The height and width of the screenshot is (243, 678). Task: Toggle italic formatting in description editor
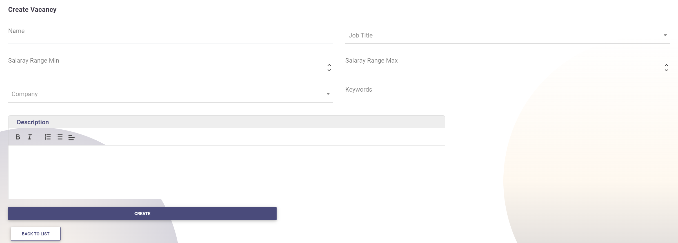click(30, 137)
